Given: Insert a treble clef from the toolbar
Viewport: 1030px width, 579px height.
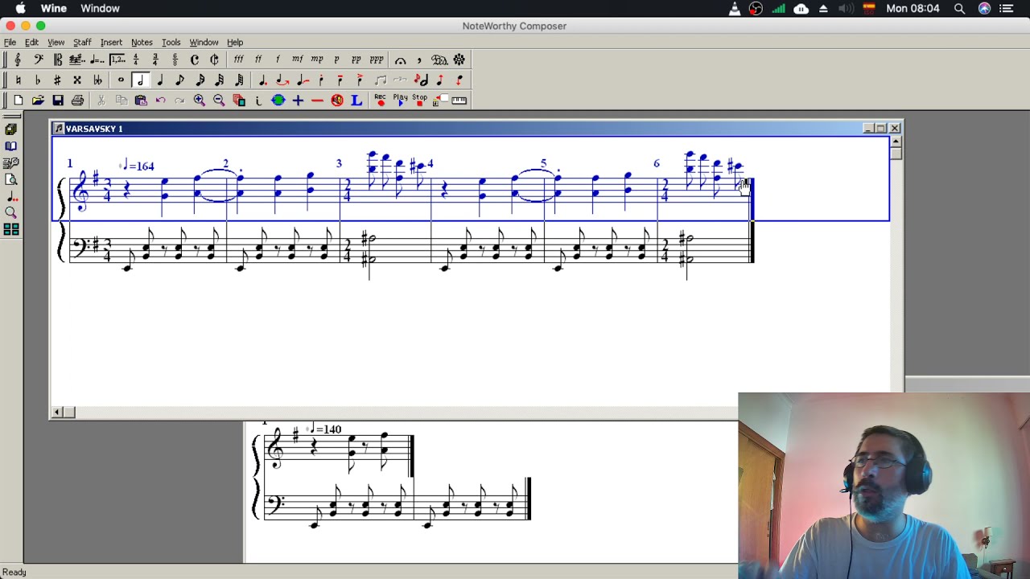Looking at the screenshot, I should tap(18, 60).
